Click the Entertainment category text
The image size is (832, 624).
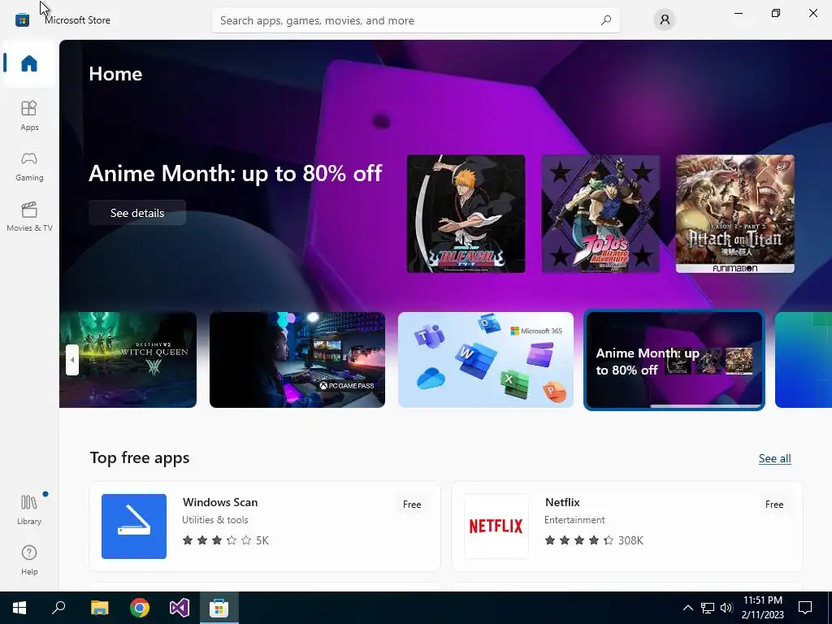(x=574, y=520)
